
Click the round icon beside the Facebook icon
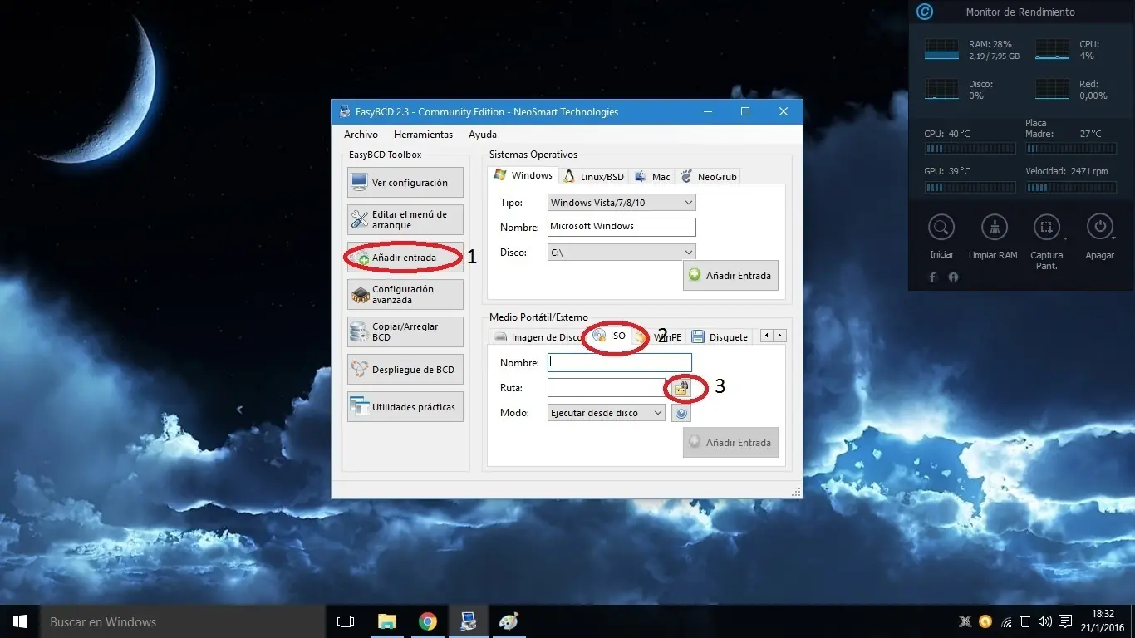(x=953, y=277)
